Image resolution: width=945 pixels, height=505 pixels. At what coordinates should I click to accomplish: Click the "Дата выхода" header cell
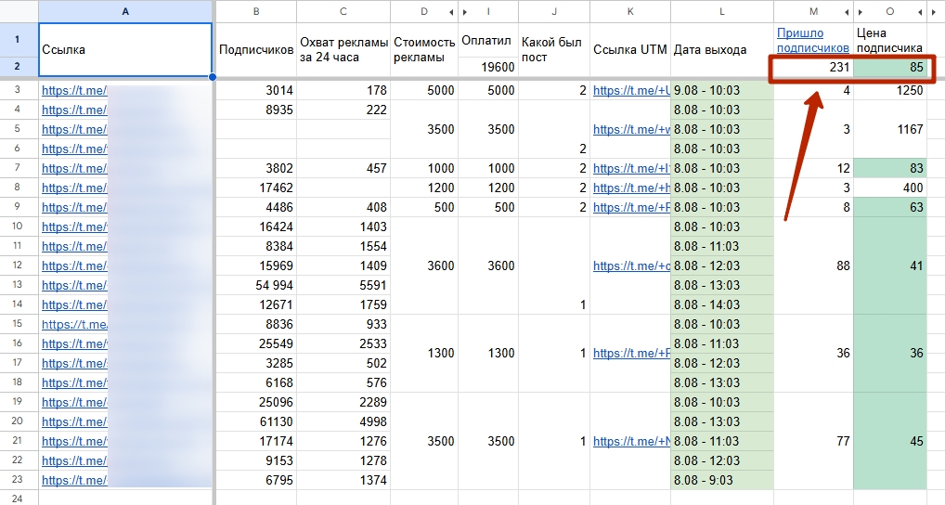pyautogui.click(x=721, y=50)
